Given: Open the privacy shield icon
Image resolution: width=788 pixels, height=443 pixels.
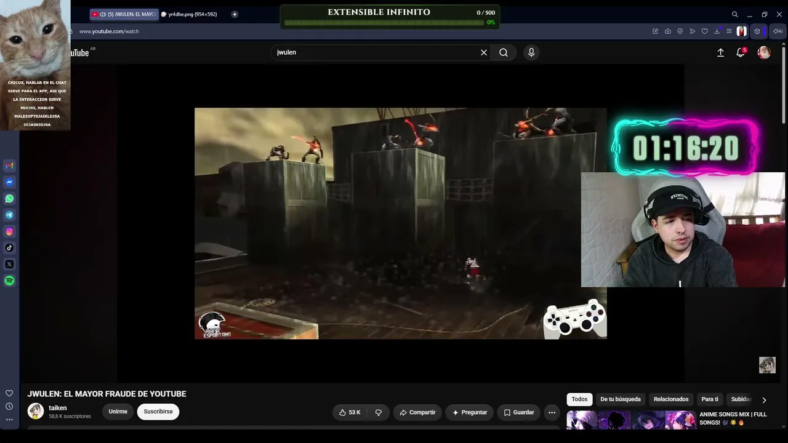Looking at the screenshot, I should pos(680,31).
